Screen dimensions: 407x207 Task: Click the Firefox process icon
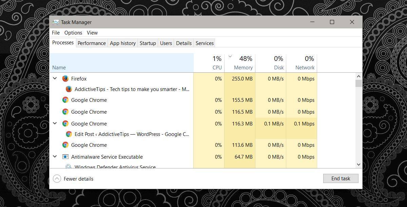click(x=65, y=78)
